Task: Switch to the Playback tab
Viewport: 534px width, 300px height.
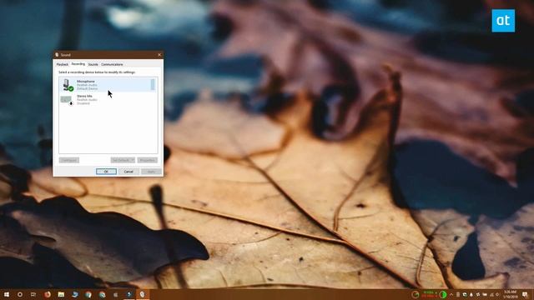Action: tap(63, 64)
